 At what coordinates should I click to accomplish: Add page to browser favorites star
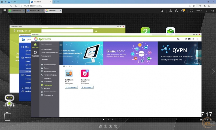point(194,6)
